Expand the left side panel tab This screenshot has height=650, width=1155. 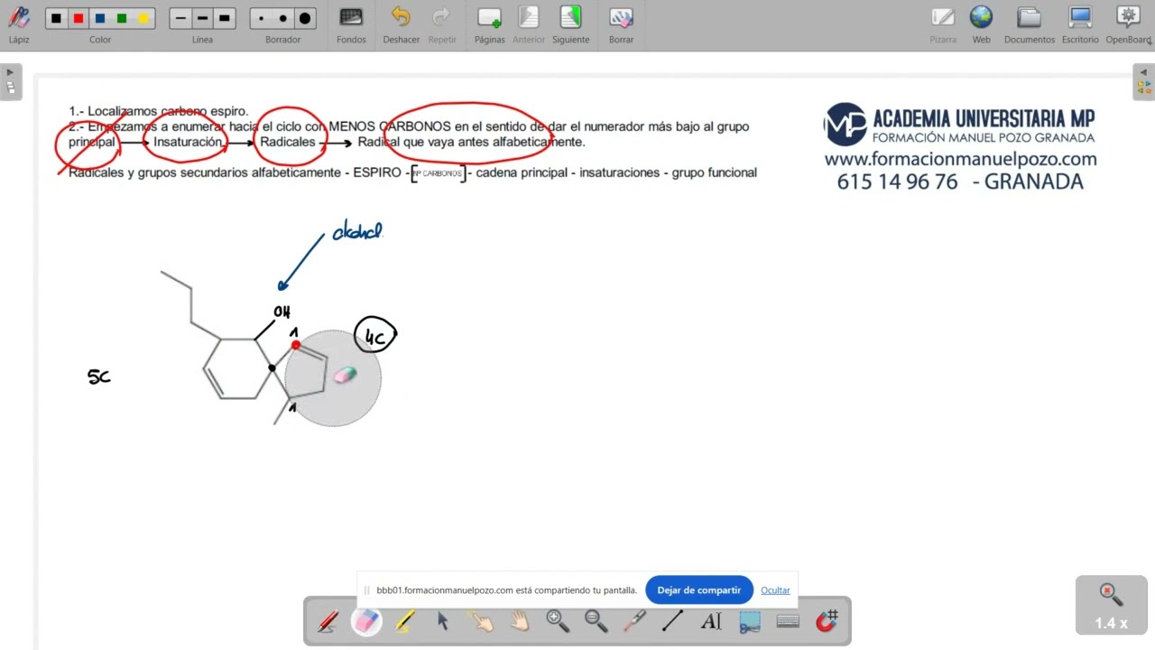pyautogui.click(x=10, y=82)
